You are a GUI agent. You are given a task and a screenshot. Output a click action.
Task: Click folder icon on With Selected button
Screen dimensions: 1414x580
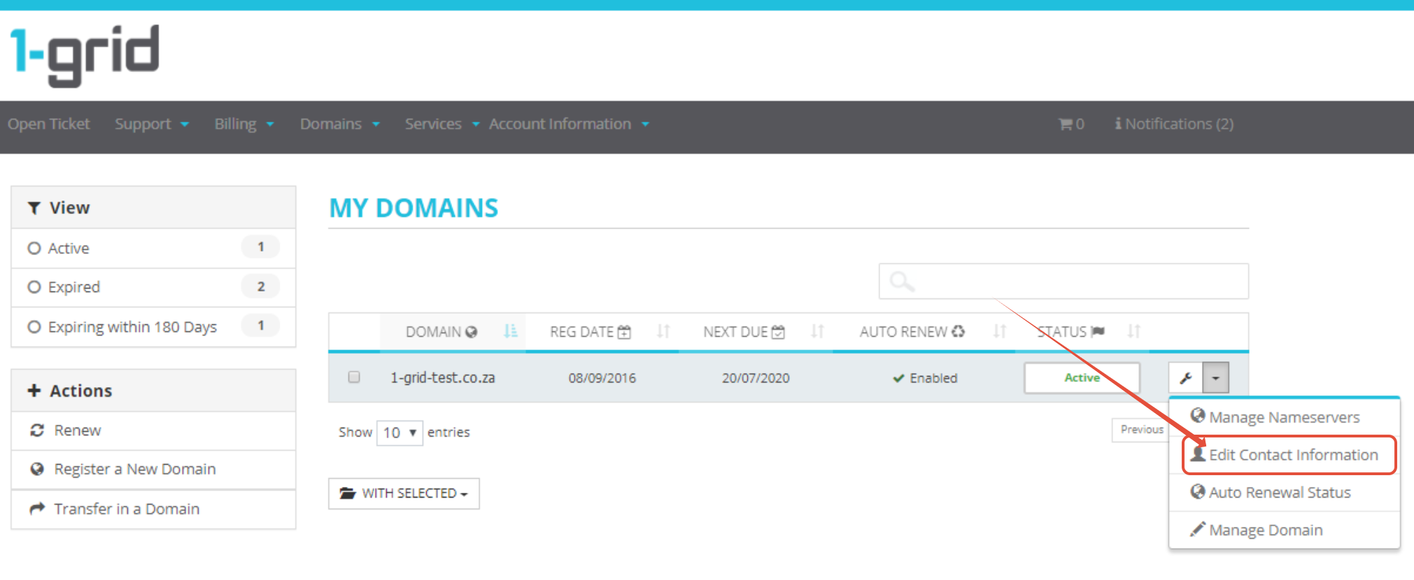pyautogui.click(x=348, y=493)
